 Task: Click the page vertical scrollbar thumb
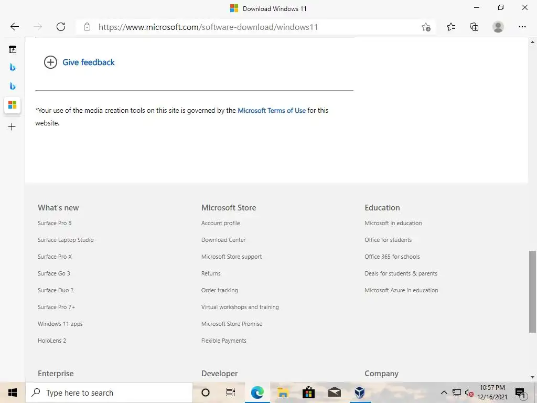(x=532, y=292)
